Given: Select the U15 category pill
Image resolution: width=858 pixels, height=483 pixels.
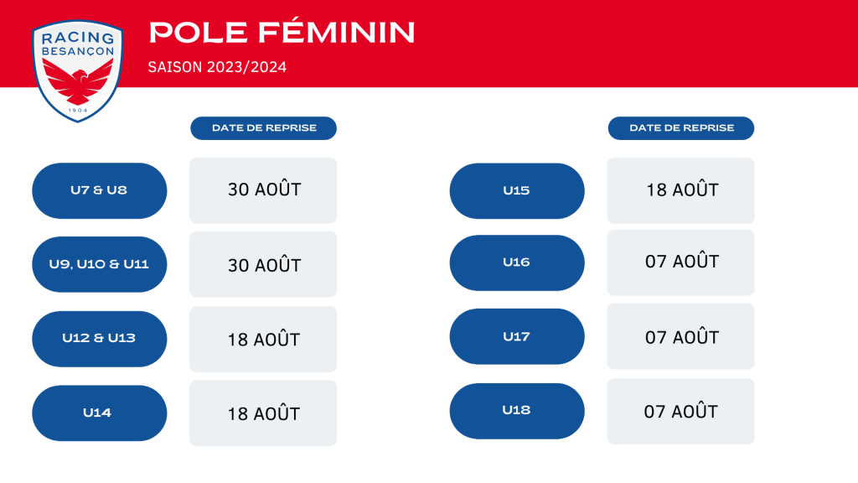Looking at the screenshot, I should 517,191.
